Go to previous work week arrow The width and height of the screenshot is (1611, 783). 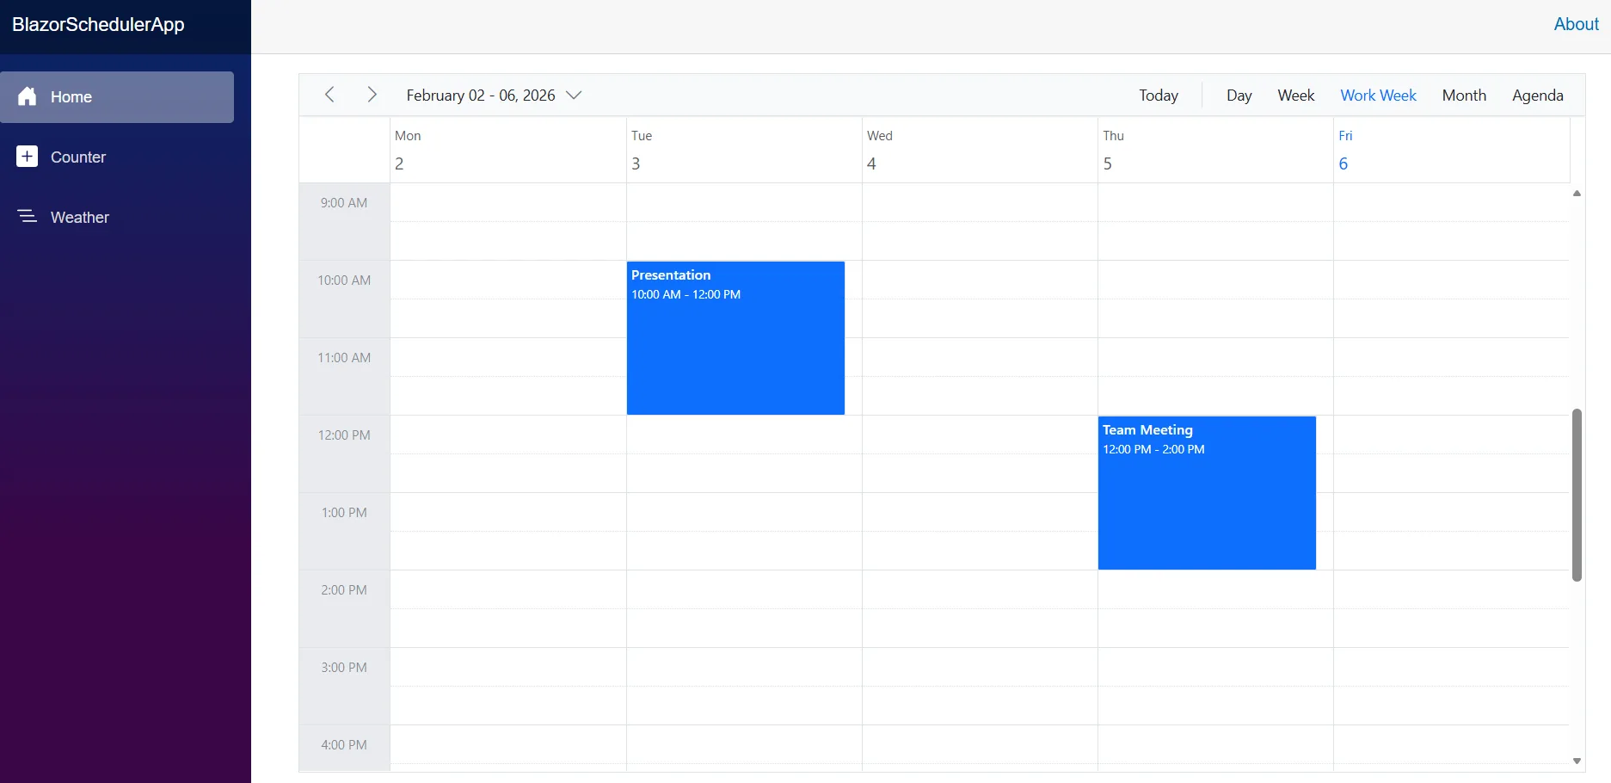[329, 95]
